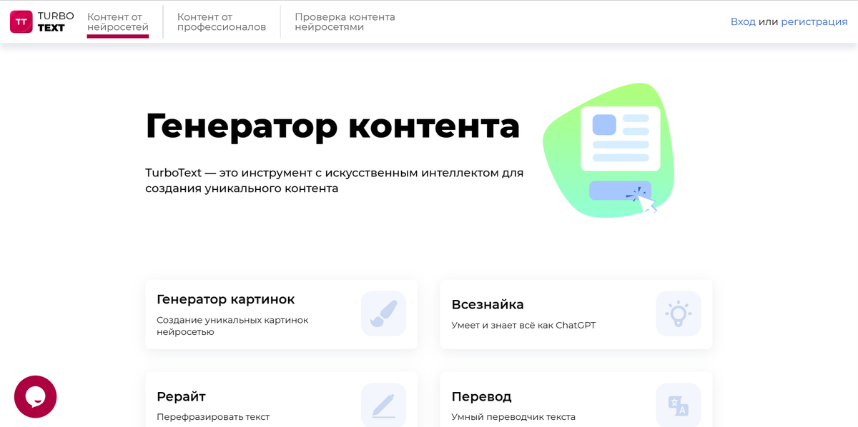Click the Вход login link
Viewport: 858px width, 427px height.
click(743, 22)
